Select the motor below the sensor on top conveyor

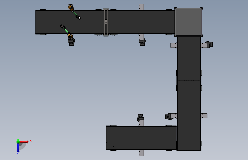point(71,42)
